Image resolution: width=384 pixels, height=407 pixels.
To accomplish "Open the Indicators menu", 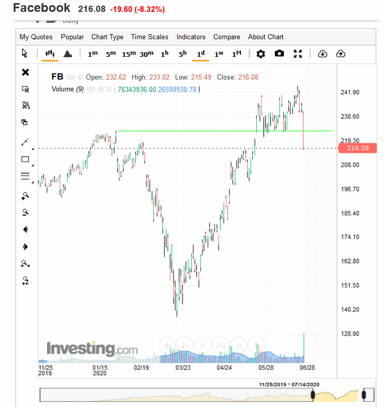I will point(191,37).
